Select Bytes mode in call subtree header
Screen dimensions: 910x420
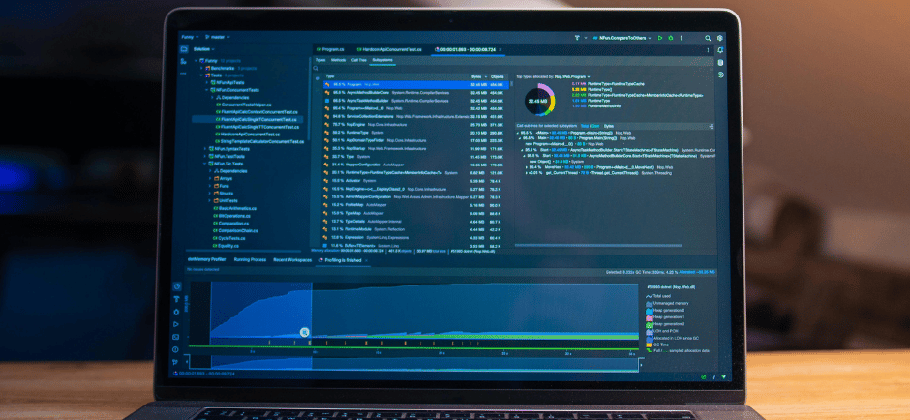tap(609, 126)
